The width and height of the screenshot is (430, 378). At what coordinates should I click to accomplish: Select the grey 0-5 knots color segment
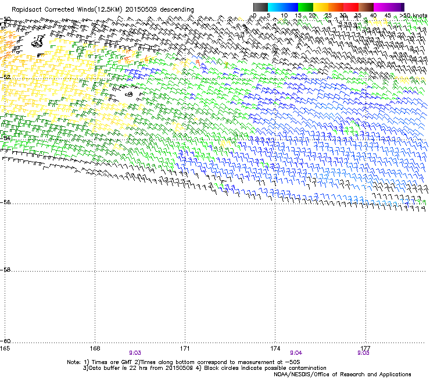(260, 7)
